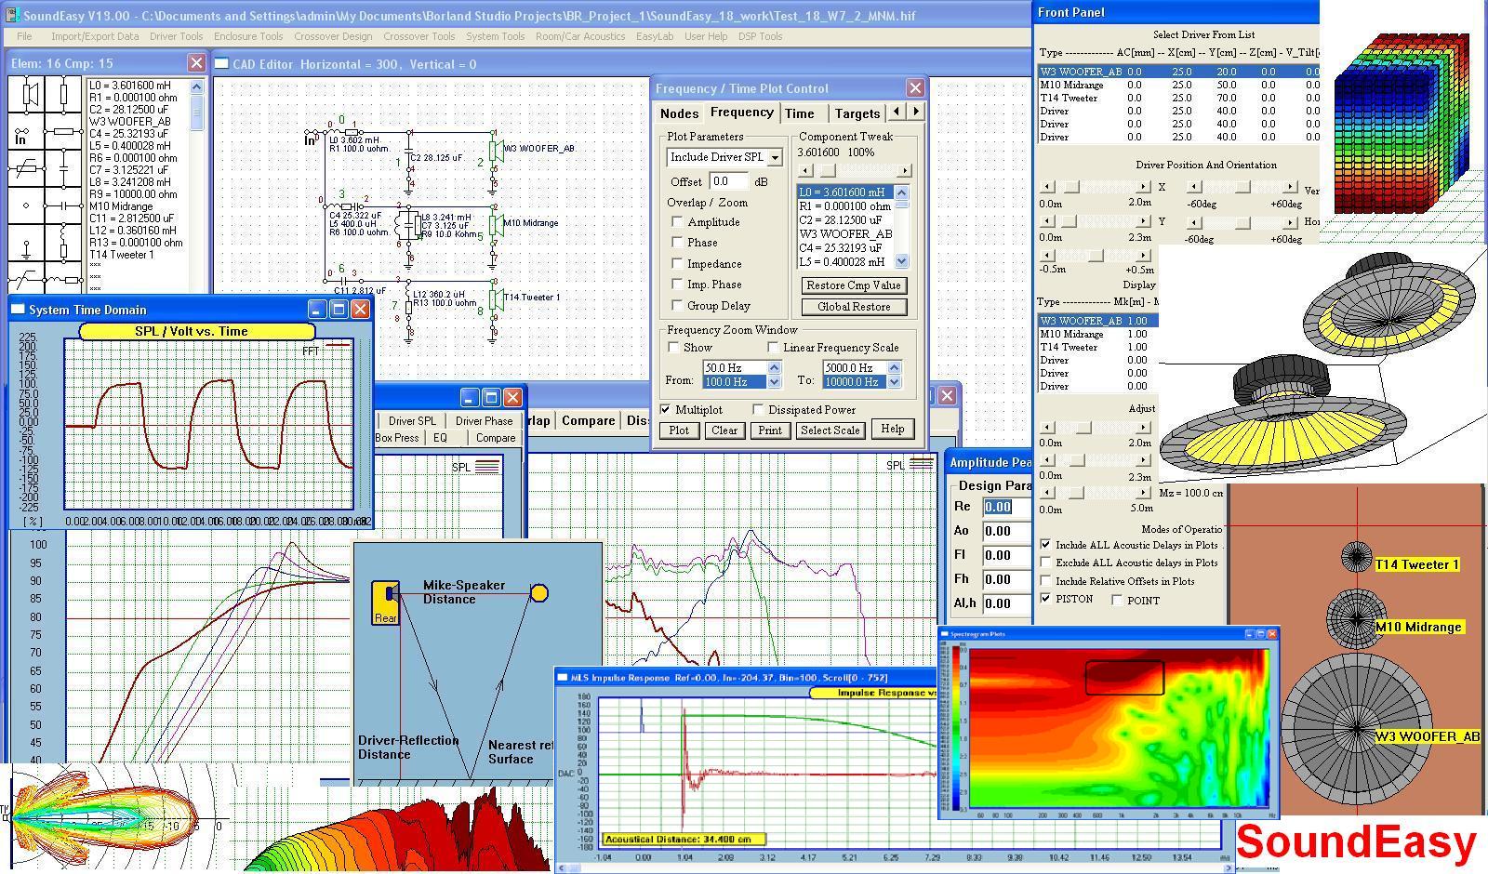
Task: Select the vertical resistor component in palette
Action: (x=63, y=95)
